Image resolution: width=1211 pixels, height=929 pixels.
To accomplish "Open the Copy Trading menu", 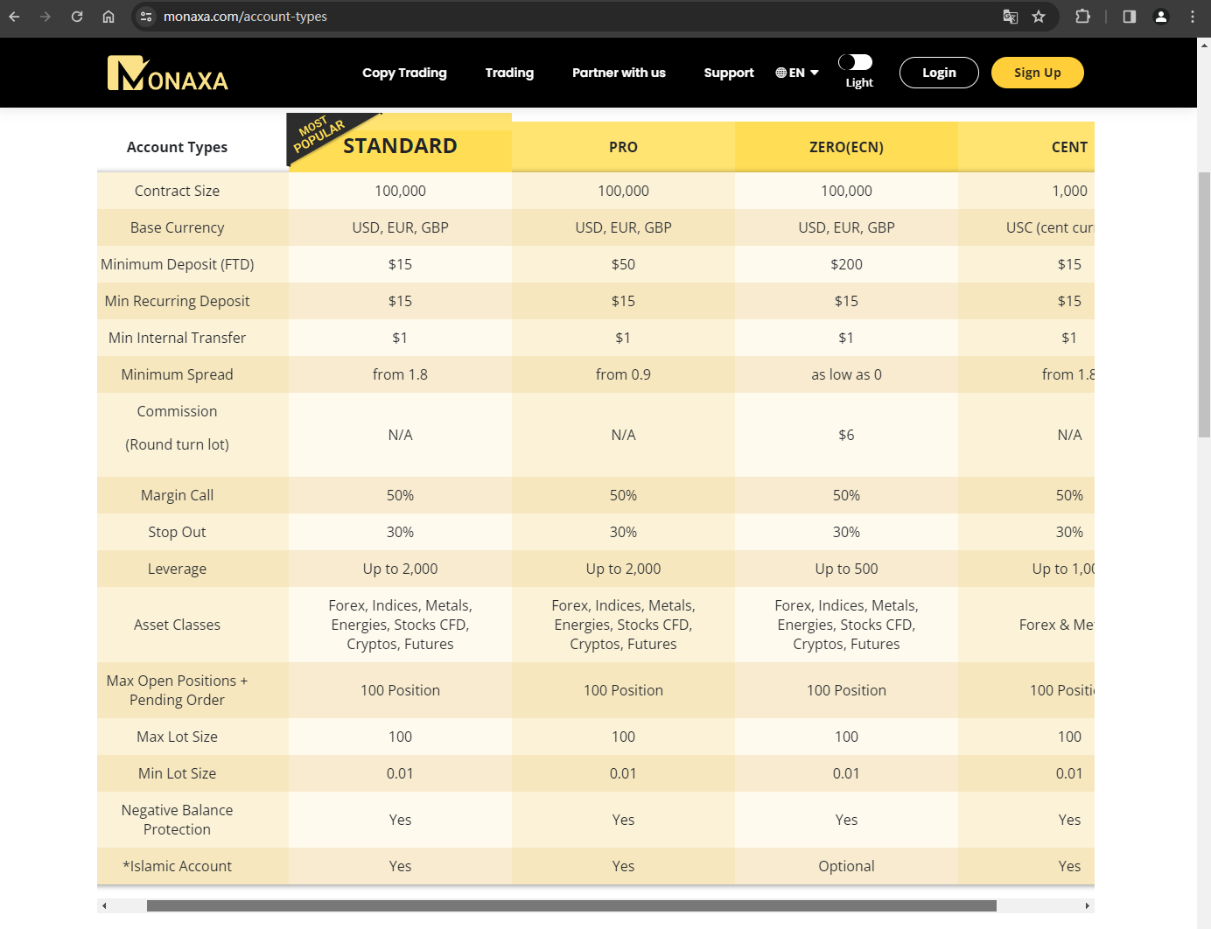I will pos(404,73).
